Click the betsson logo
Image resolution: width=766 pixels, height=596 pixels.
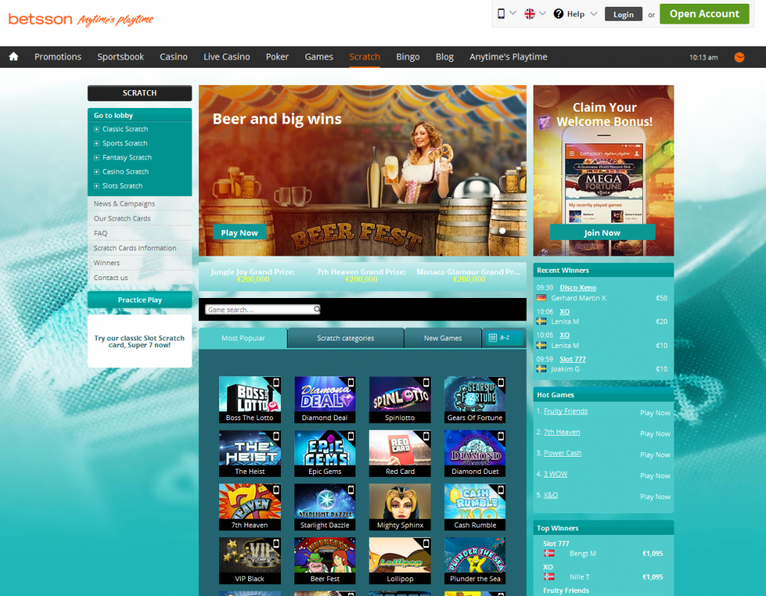coord(40,19)
